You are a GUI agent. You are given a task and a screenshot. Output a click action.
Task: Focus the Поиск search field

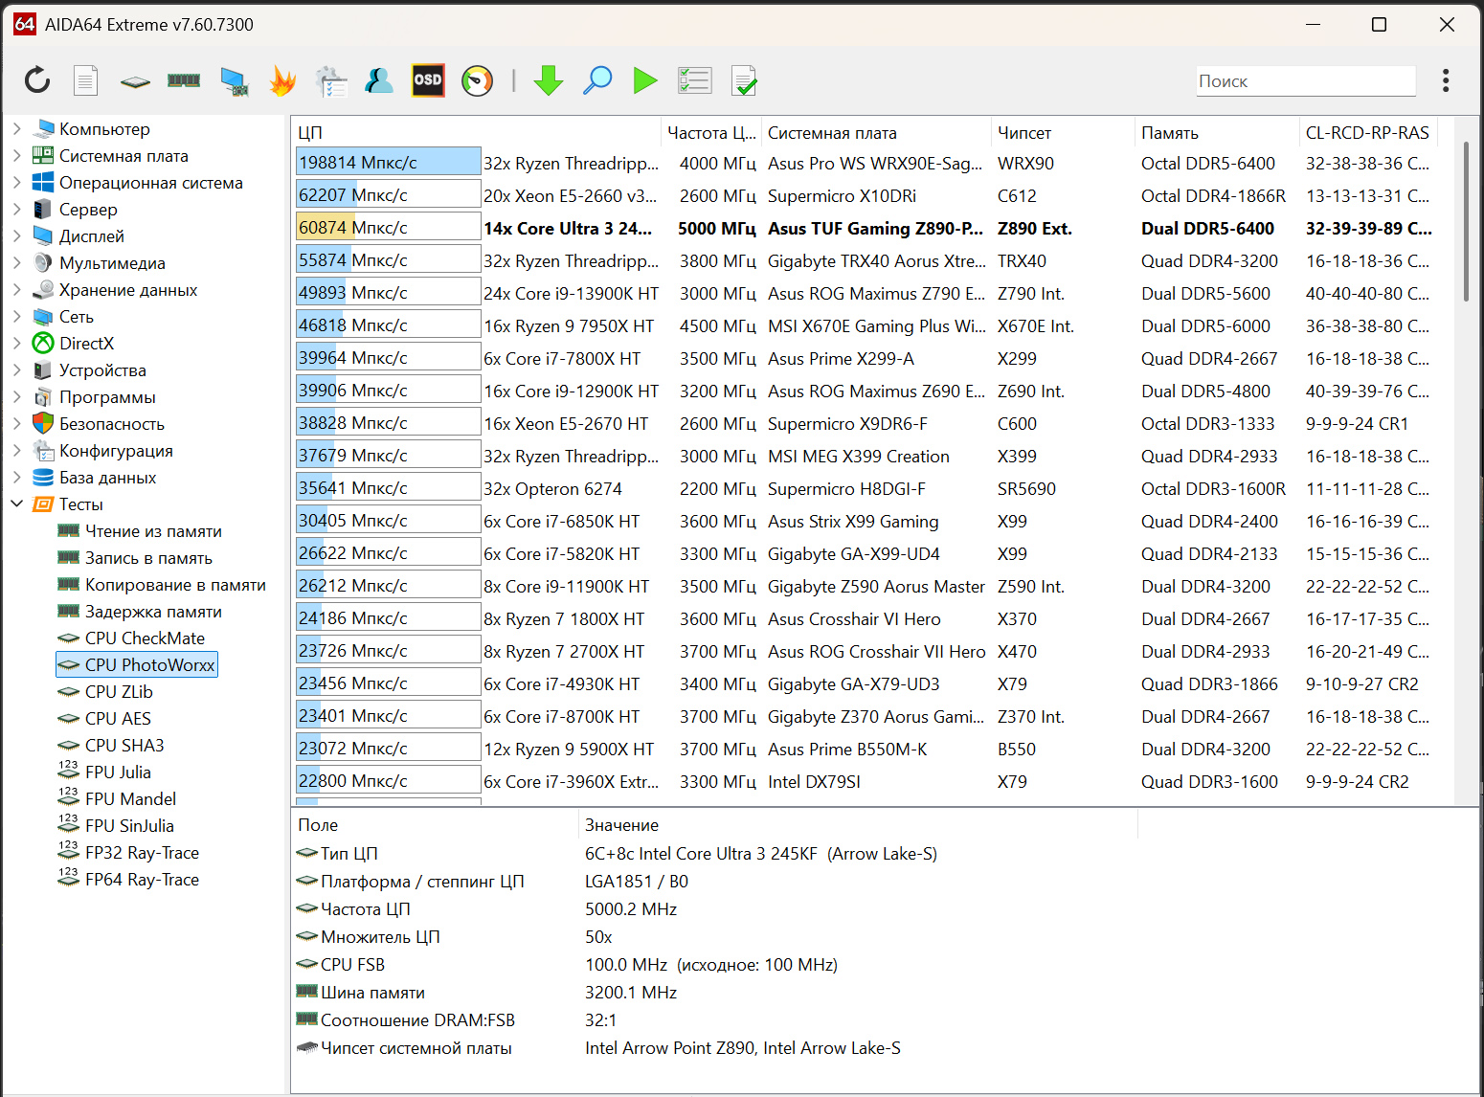[x=1306, y=81]
